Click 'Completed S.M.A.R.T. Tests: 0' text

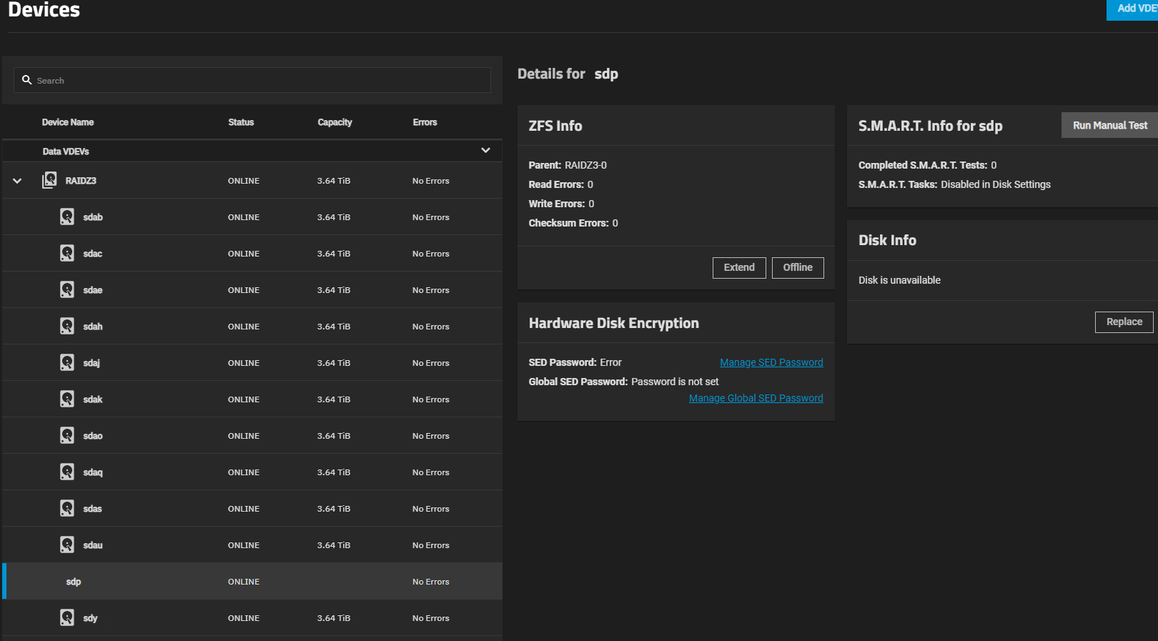(927, 165)
